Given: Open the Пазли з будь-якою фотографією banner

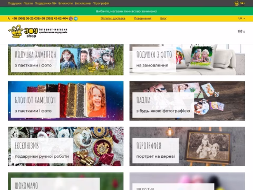Looking at the screenshot, I should 187,101.
